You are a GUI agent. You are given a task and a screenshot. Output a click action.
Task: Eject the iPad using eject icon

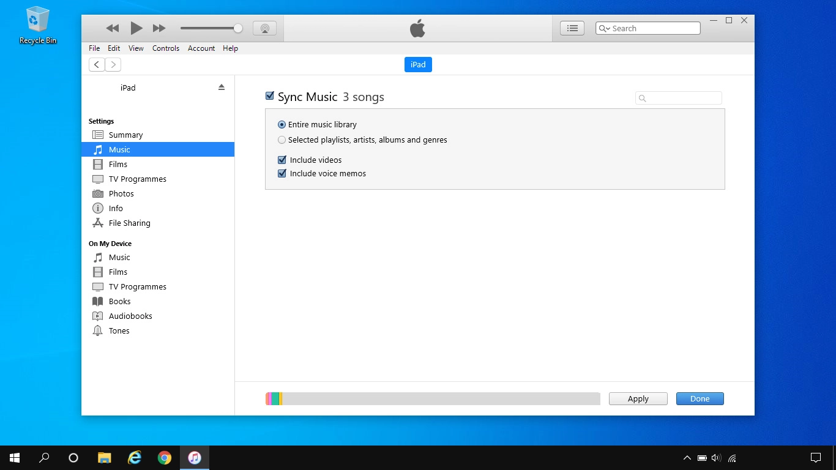(222, 88)
